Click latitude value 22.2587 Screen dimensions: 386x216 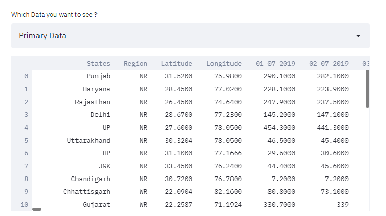click(179, 204)
